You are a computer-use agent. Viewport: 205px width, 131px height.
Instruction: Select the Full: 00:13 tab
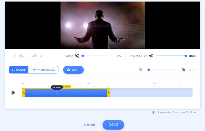18,70
